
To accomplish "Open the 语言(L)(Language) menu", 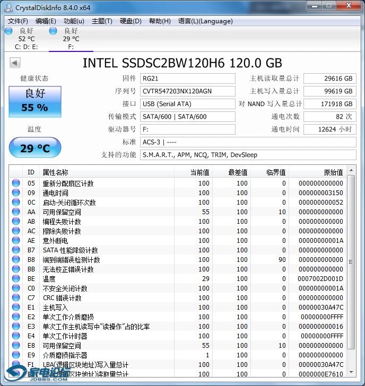I will (x=205, y=21).
